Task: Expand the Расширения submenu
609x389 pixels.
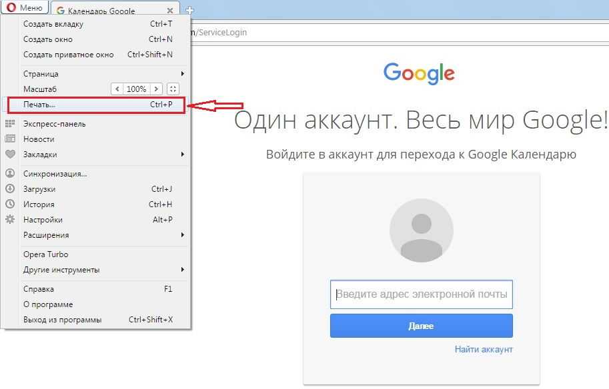Action: click(x=46, y=235)
